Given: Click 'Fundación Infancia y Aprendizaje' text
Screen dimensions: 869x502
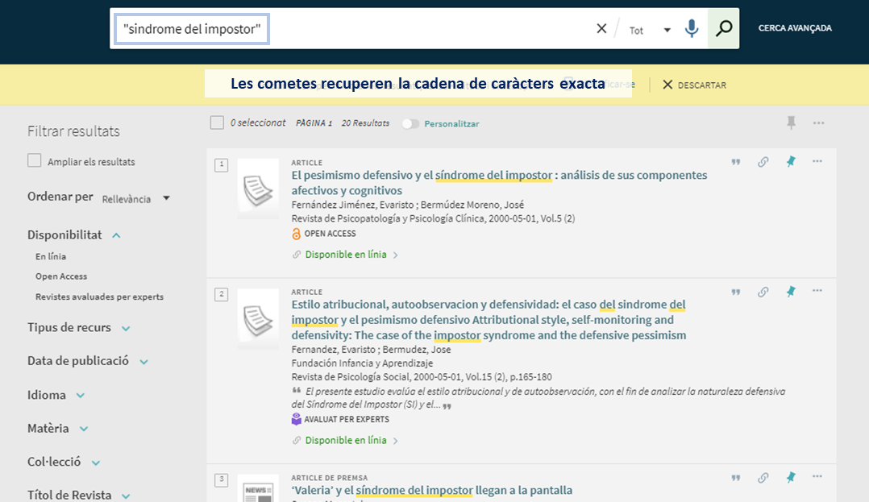Looking at the screenshot, I should pyautogui.click(x=363, y=363).
